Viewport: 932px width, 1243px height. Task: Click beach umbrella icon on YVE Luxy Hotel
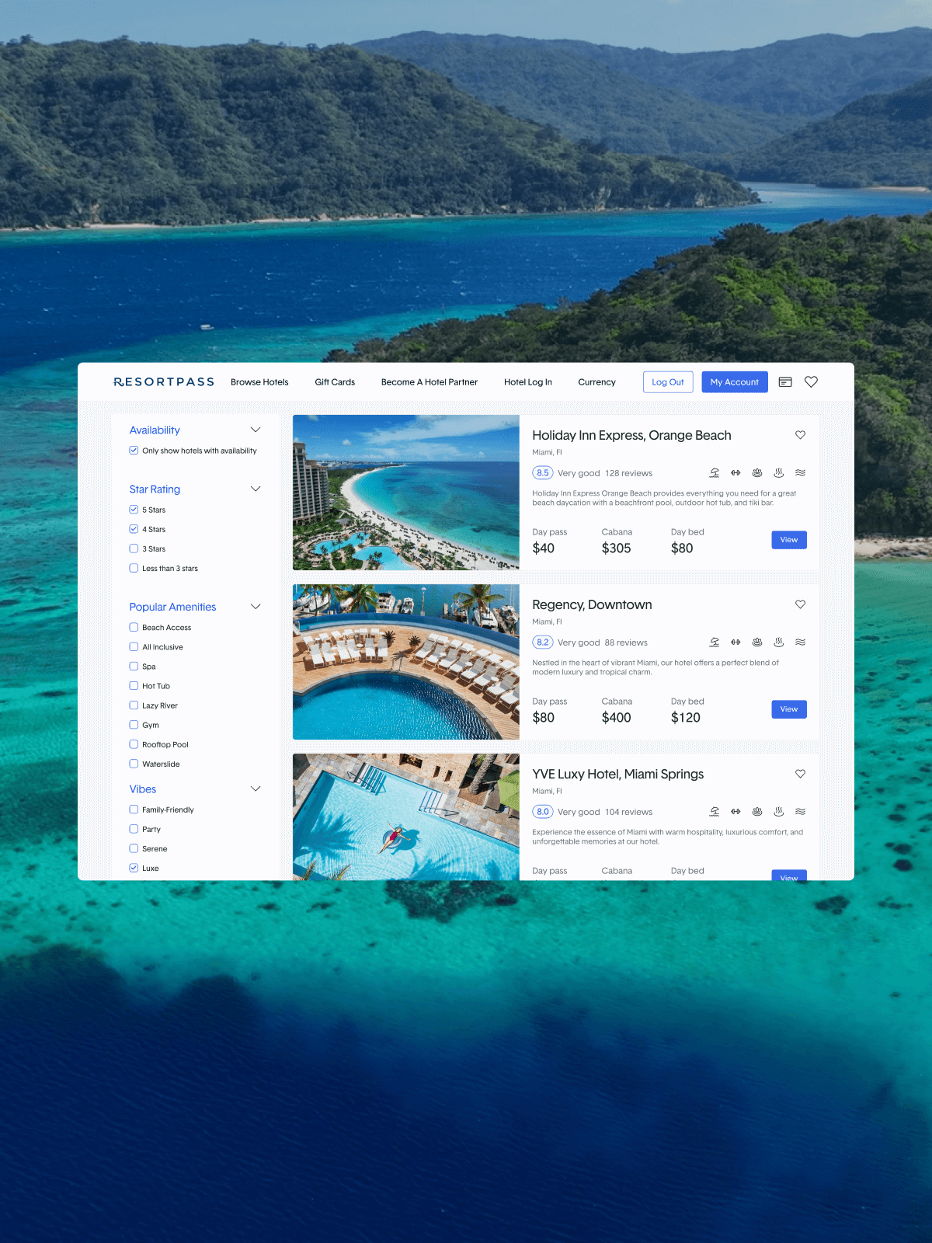715,811
